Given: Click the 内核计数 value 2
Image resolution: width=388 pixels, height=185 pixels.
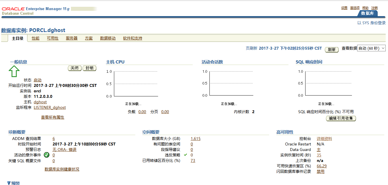Looking at the screenshot, I should pyautogui.click(x=253, y=112).
